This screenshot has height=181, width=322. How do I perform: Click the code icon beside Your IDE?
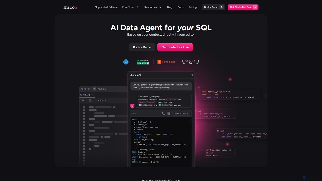pyautogui.click(x=94, y=89)
